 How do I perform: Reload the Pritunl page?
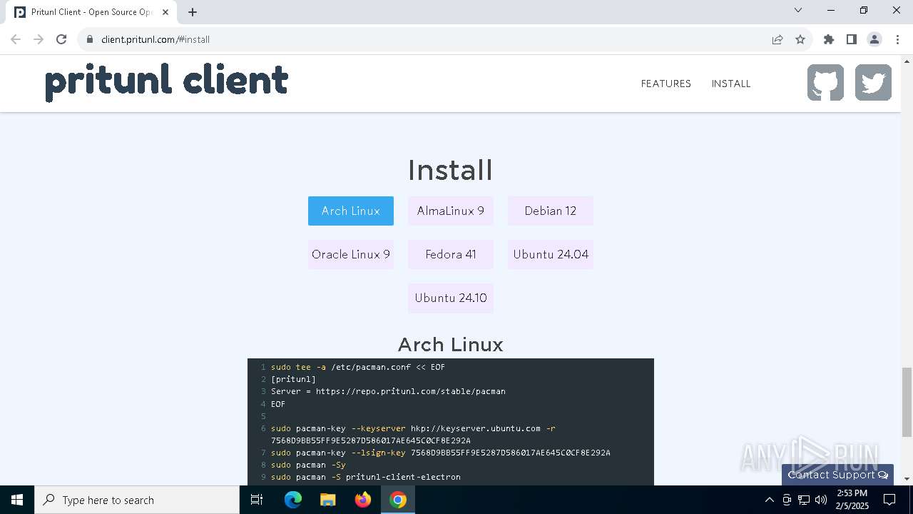click(x=61, y=39)
